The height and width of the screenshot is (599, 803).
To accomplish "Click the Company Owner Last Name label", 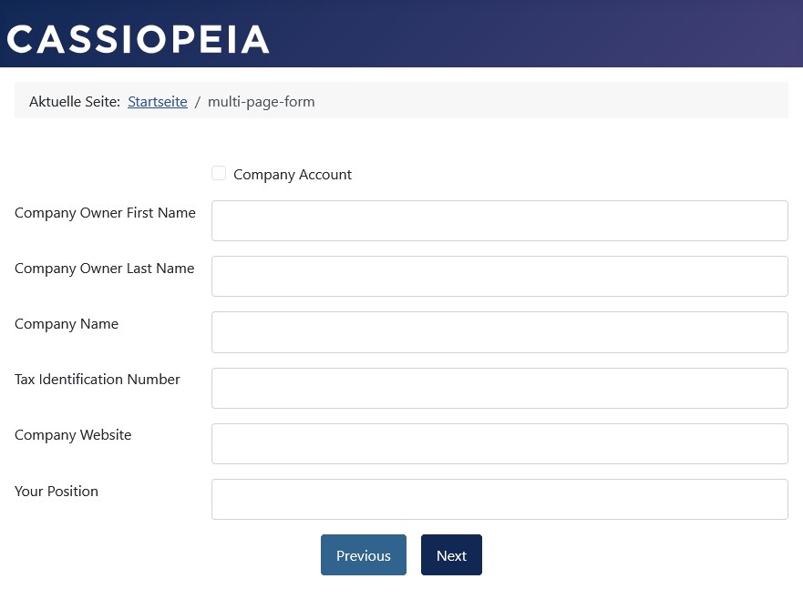I will (x=104, y=268).
